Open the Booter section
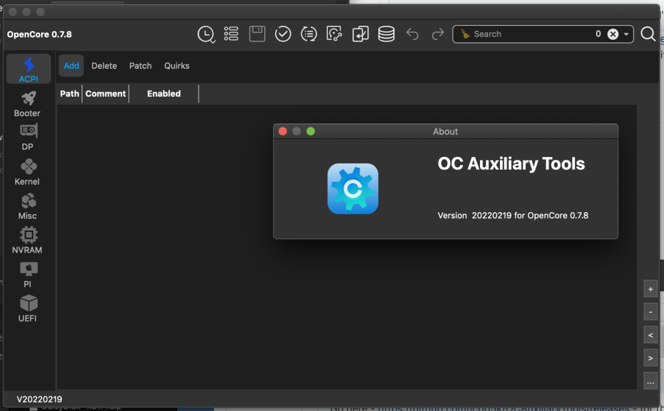664x411 pixels. pyautogui.click(x=27, y=104)
